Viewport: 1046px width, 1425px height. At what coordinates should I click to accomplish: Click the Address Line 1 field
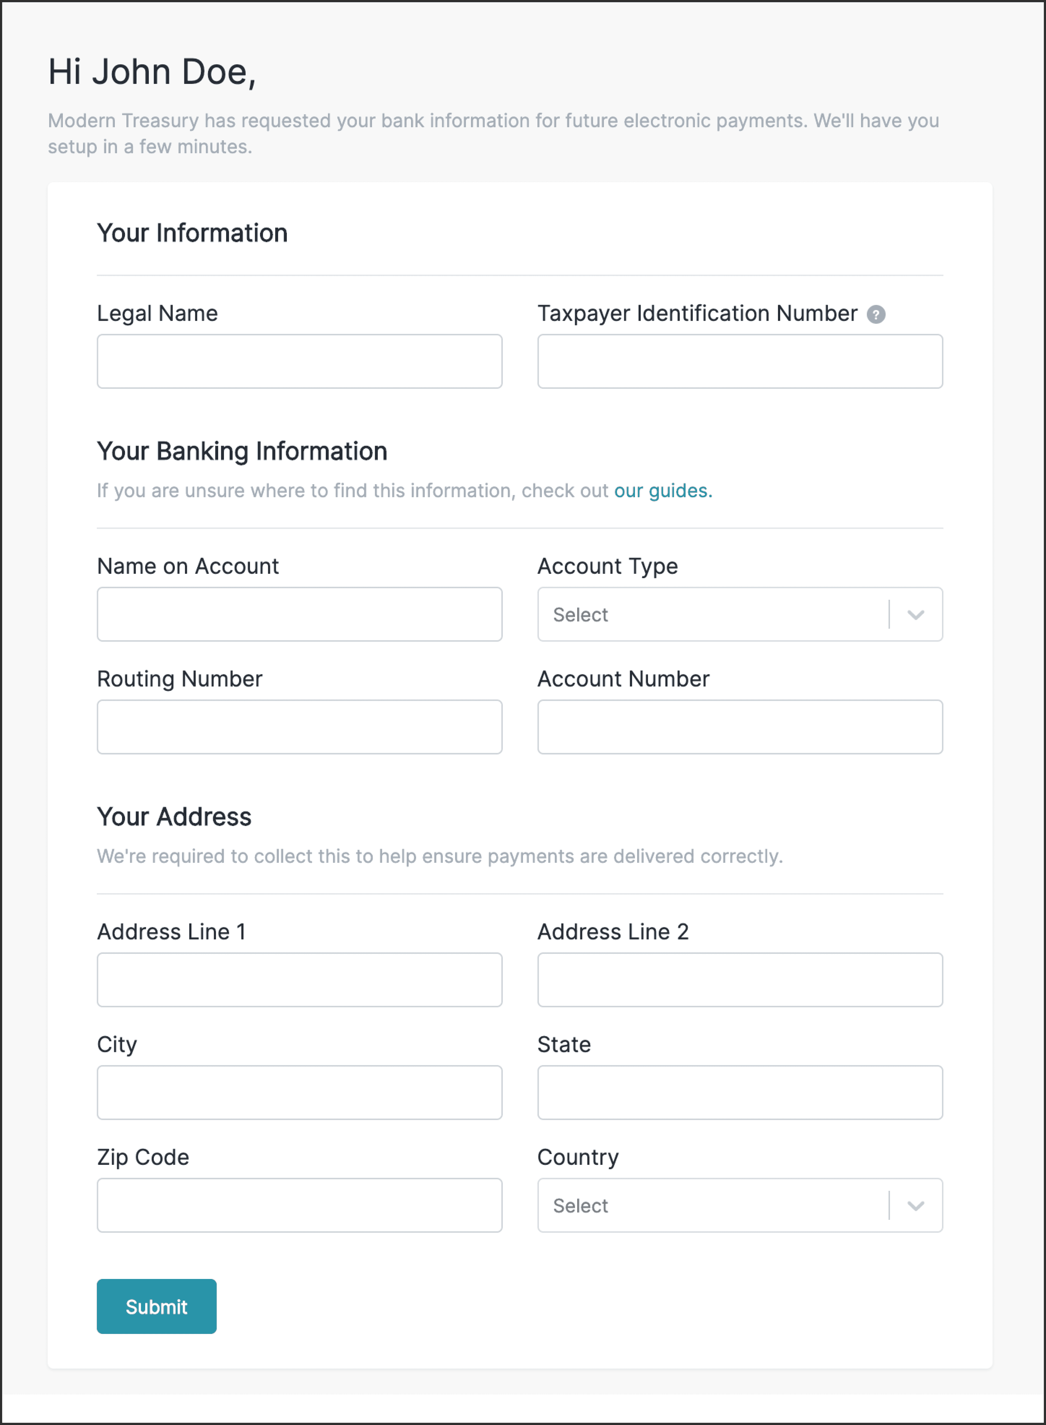click(299, 980)
